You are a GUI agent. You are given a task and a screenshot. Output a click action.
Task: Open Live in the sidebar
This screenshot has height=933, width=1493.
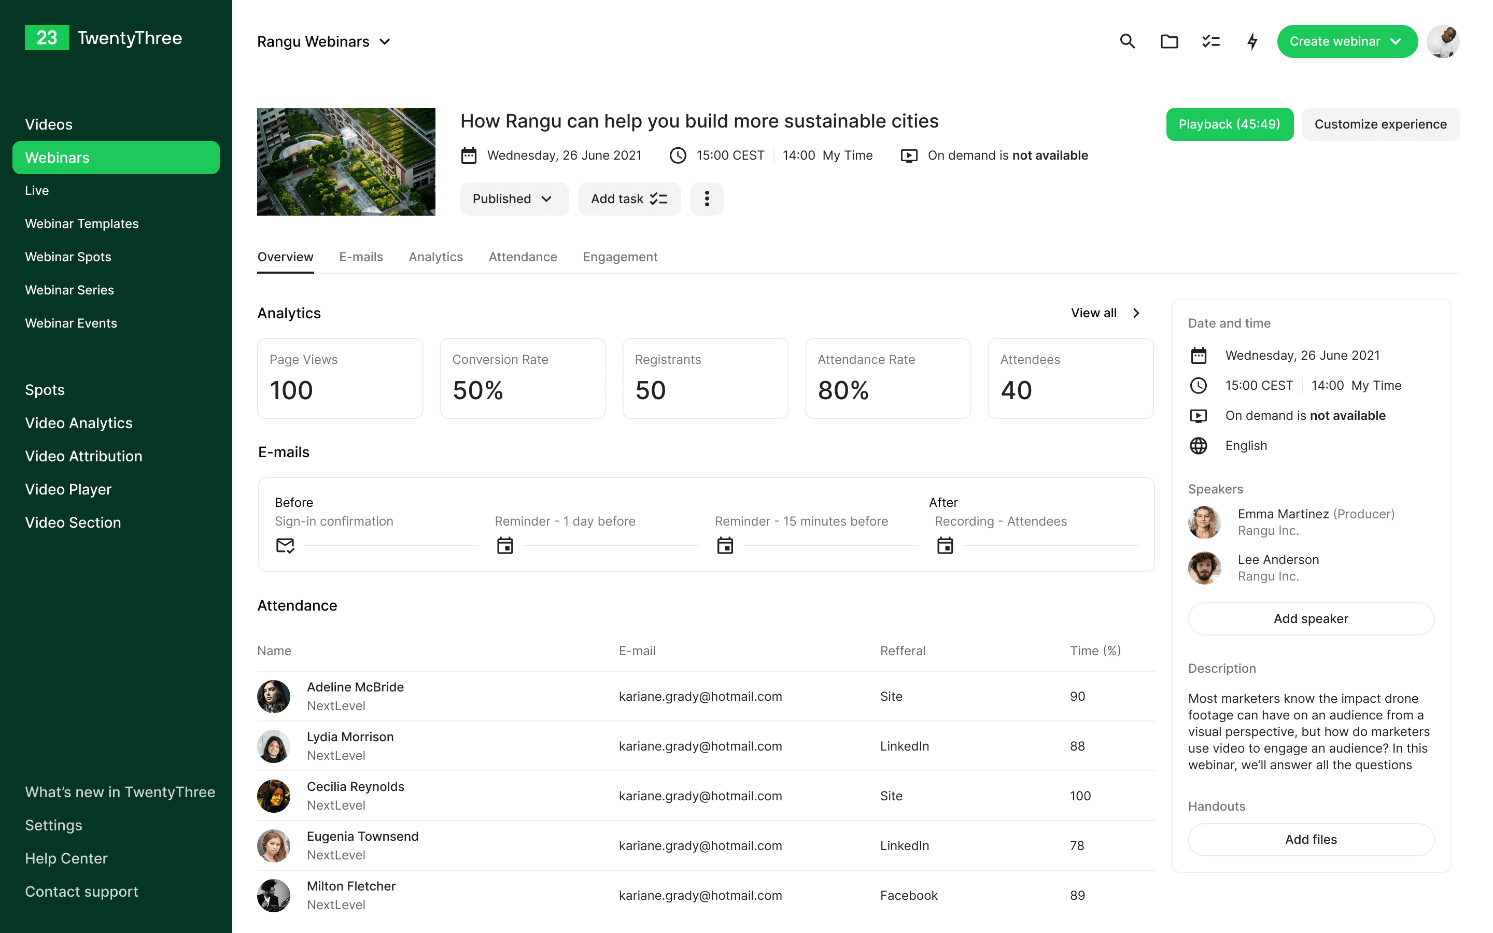[37, 191]
